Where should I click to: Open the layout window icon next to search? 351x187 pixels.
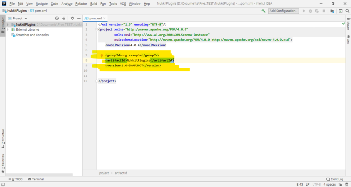(x=341, y=11)
